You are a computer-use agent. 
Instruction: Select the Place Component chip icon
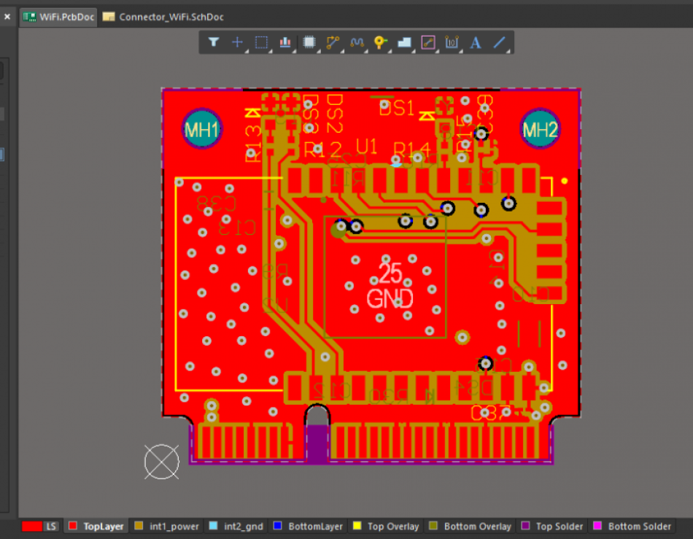pyautogui.click(x=309, y=42)
